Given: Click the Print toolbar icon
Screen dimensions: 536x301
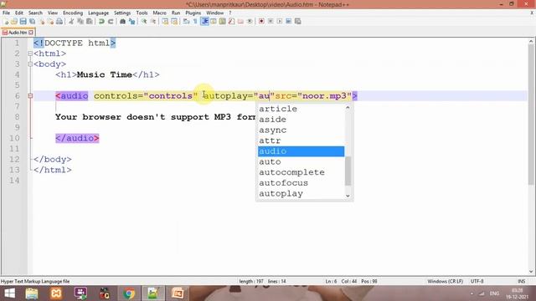Looking at the screenshot, I should coord(59,21).
